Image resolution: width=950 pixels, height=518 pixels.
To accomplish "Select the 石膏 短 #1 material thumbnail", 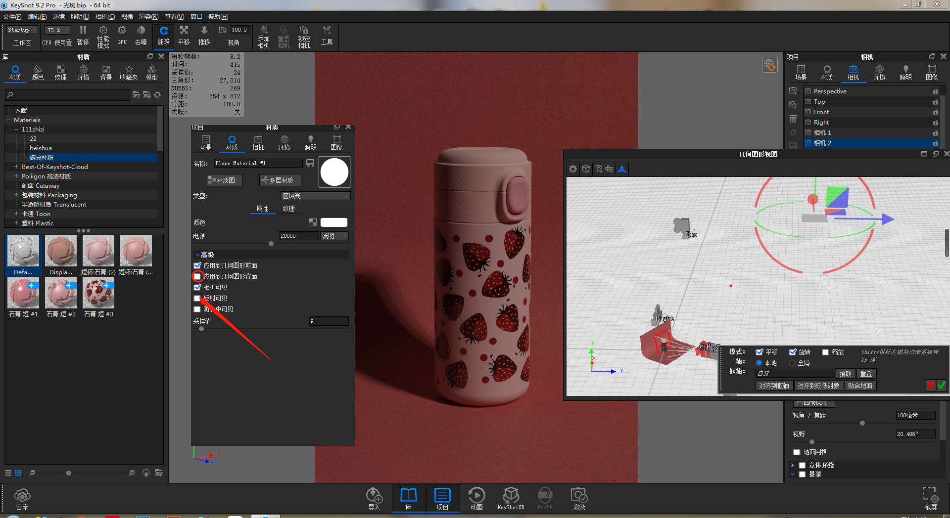I will click(x=23, y=293).
